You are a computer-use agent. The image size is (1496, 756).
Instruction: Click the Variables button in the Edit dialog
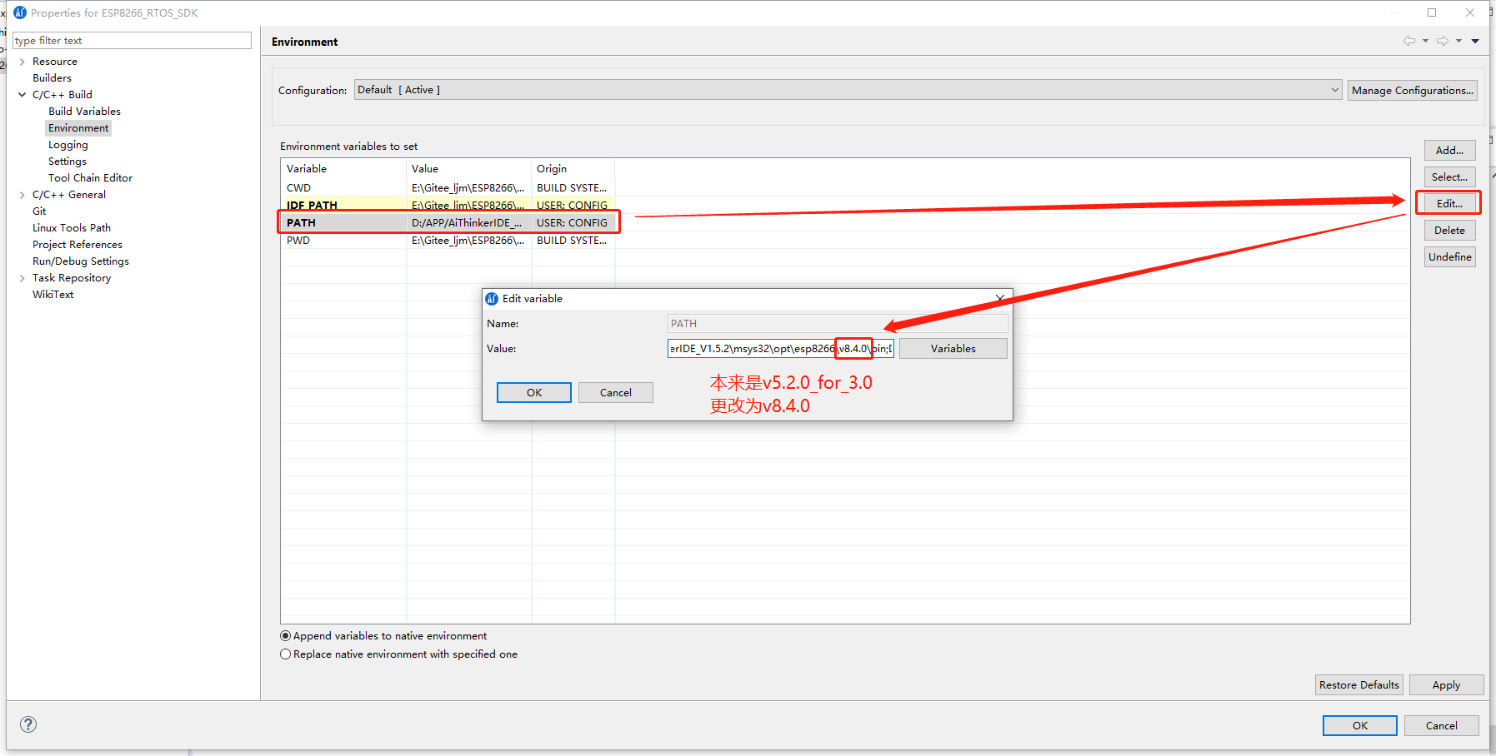(953, 348)
